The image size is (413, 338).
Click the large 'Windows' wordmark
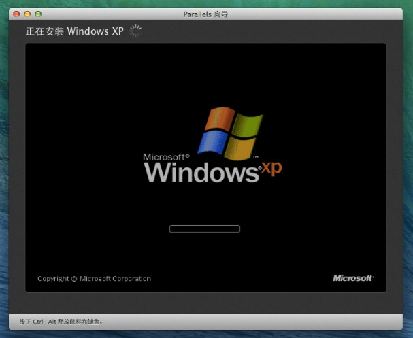tap(201, 173)
